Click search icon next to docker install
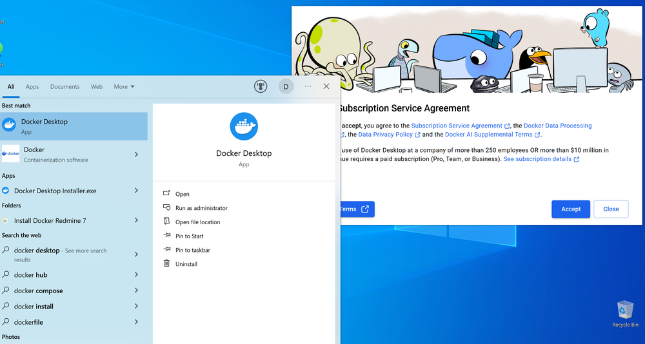This screenshot has width=645, height=344. [x=6, y=306]
